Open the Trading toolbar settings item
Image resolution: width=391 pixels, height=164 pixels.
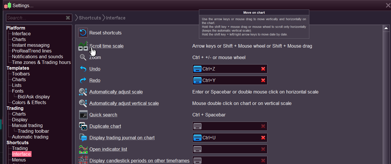pos(33,131)
